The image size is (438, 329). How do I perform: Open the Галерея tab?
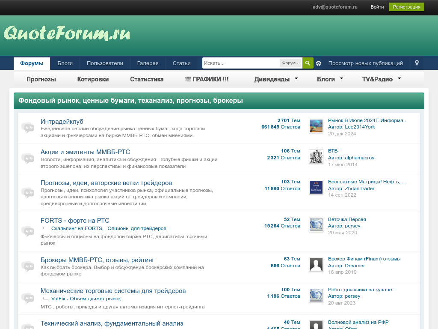pos(148,63)
